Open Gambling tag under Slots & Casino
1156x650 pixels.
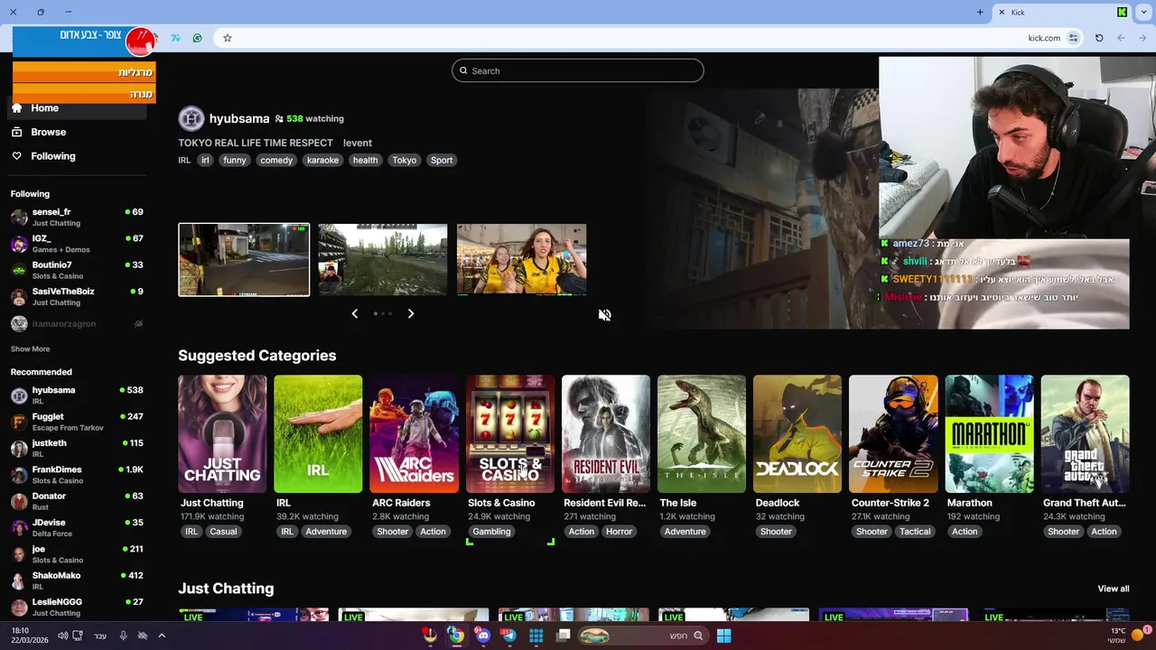point(492,532)
